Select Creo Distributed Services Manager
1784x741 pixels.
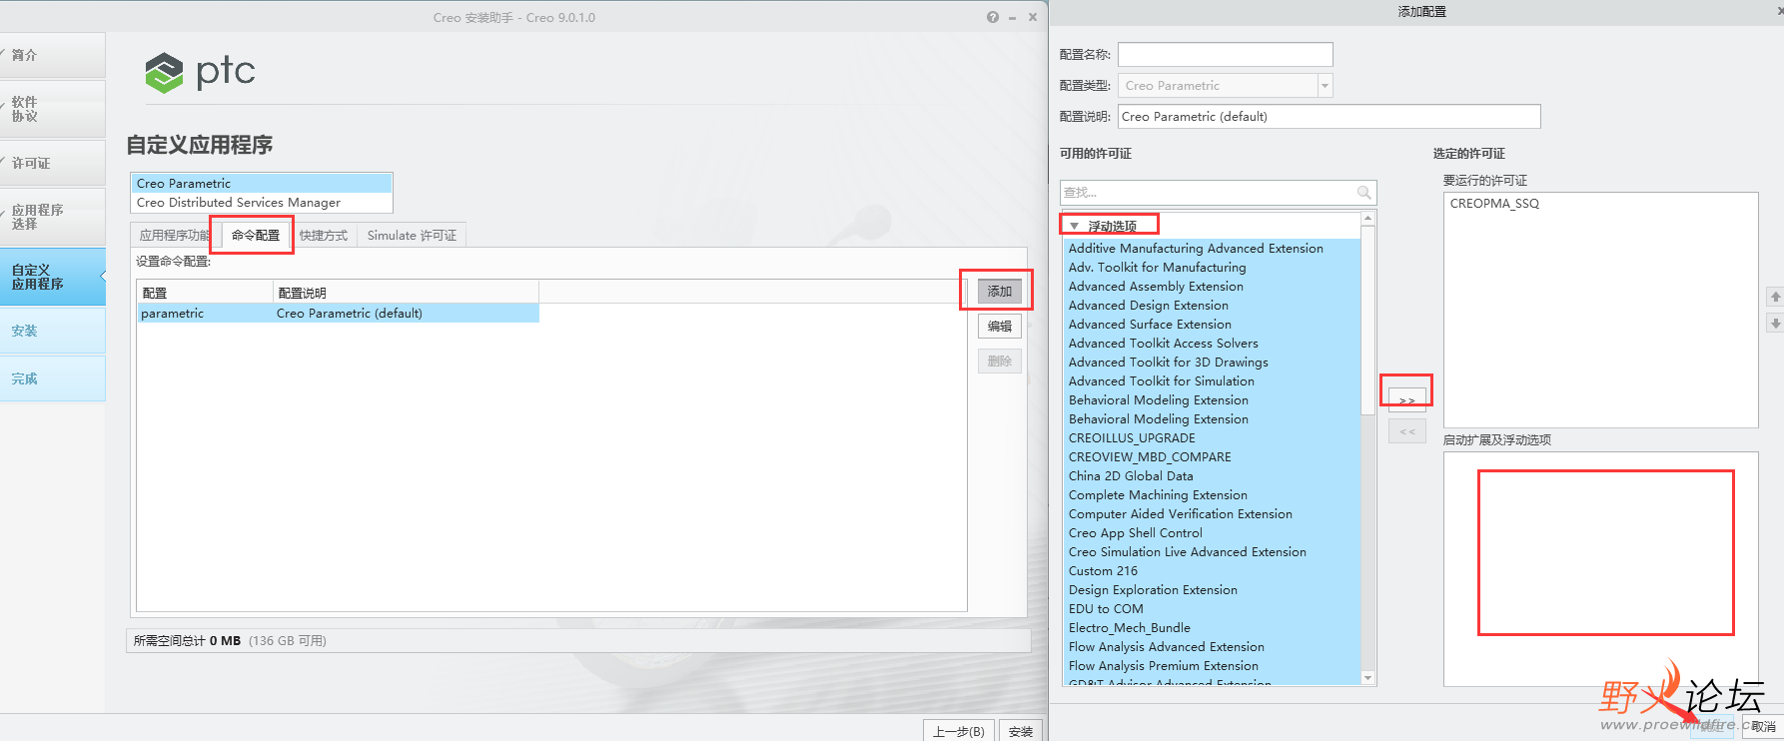pos(262,203)
